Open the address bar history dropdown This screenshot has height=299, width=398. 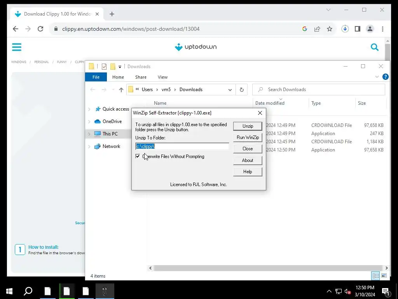point(230,90)
